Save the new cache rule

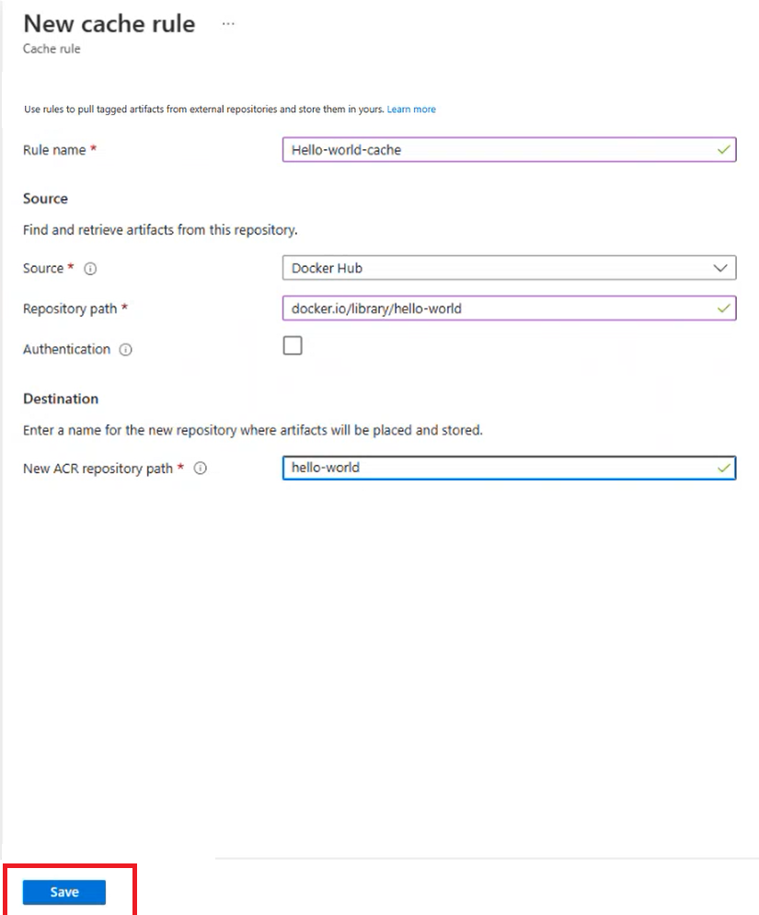coord(64,892)
